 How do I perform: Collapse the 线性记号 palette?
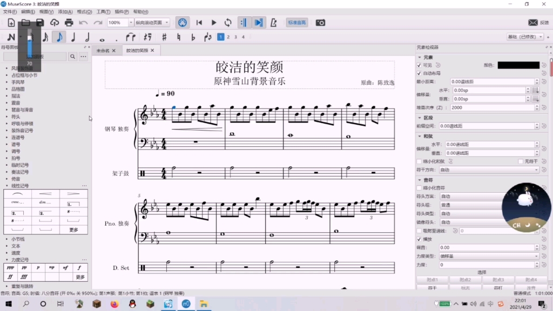6,186
